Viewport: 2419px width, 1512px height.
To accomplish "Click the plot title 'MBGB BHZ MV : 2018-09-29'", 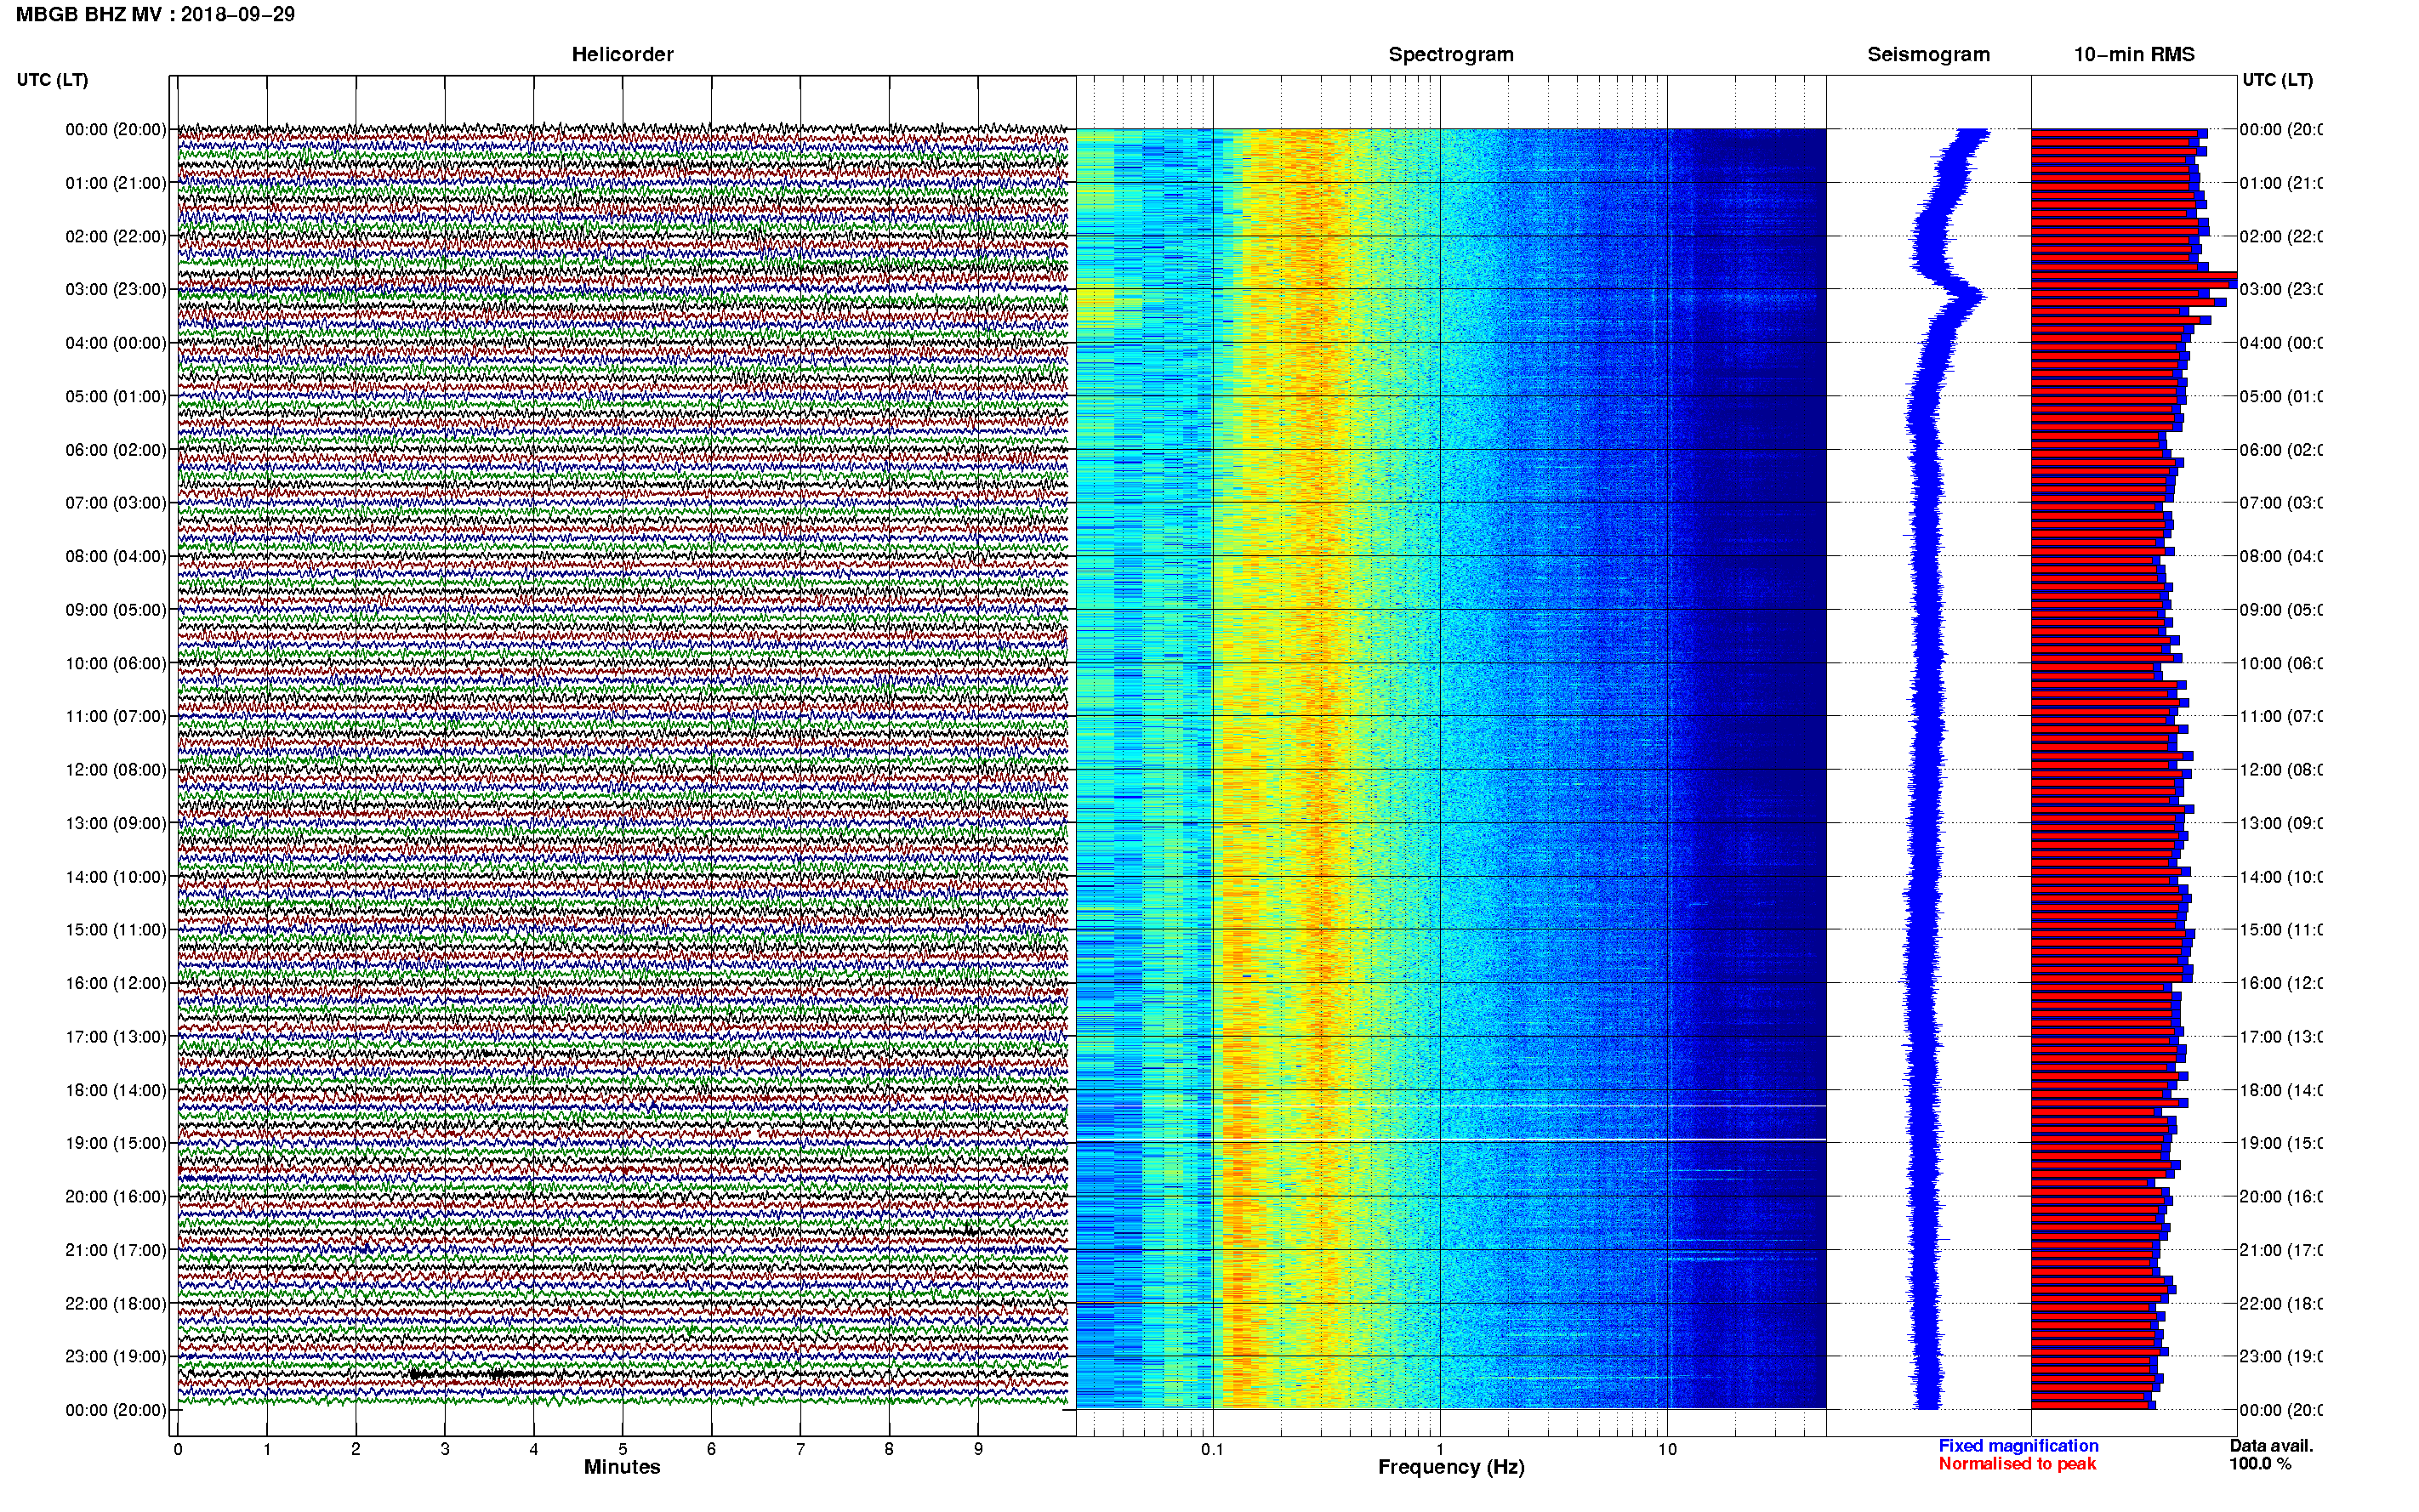I will coord(155,15).
